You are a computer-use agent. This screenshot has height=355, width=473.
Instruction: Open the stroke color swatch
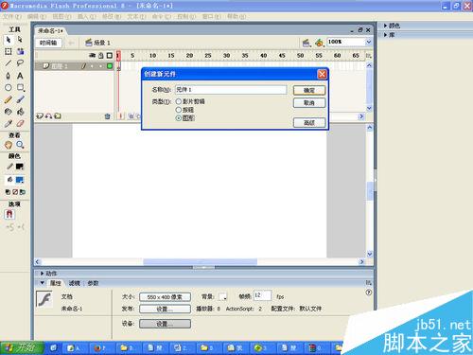point(20,167)
